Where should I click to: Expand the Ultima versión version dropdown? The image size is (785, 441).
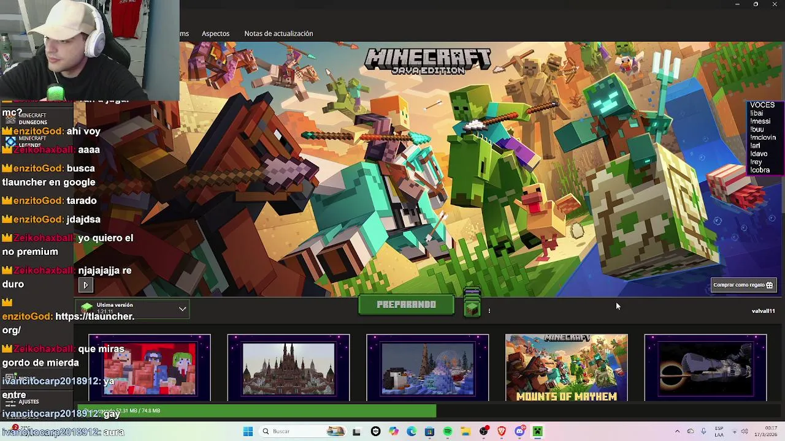[x=134, y=309]
